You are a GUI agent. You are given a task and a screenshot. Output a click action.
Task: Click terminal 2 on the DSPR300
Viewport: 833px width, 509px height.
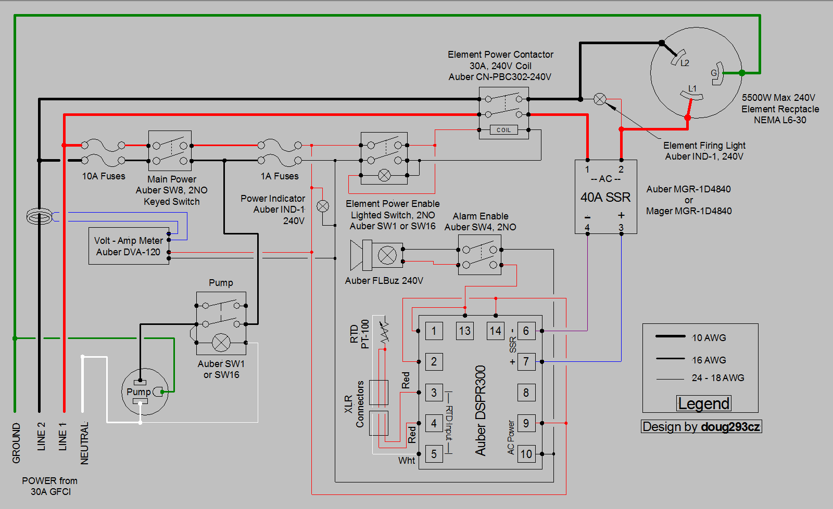[x=434, y=362]
